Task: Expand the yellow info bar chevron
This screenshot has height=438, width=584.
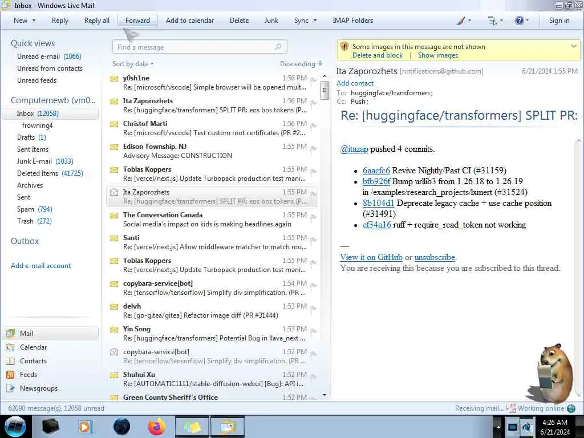Action: click(574, 46)
